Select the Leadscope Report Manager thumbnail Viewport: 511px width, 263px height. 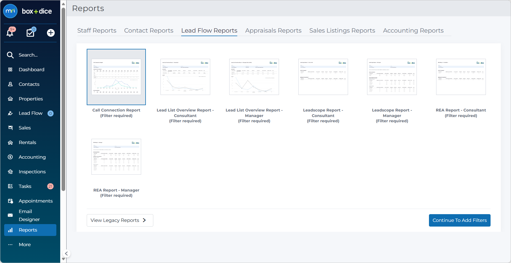coord(392,77)
